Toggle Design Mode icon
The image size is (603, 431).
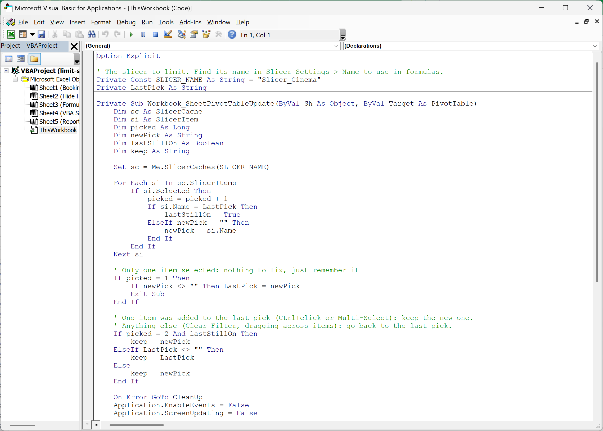tap(168, 34)
